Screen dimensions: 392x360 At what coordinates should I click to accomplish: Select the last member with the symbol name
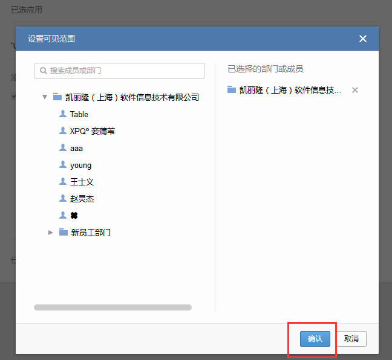pos(74,216)
